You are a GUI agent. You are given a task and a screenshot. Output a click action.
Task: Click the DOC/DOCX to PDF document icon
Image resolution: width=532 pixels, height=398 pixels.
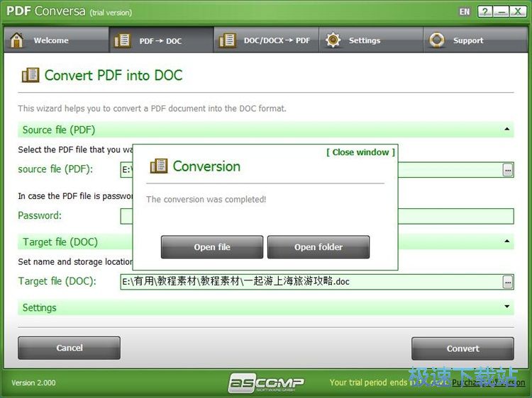coord(227,40)
